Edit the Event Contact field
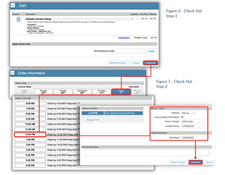The image size is (225, 175). click(x=194, y=121)
